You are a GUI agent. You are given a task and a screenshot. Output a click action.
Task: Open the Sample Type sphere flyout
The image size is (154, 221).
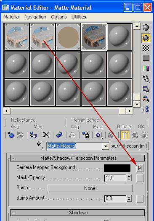pyautogui.click(x=146, y=28)
